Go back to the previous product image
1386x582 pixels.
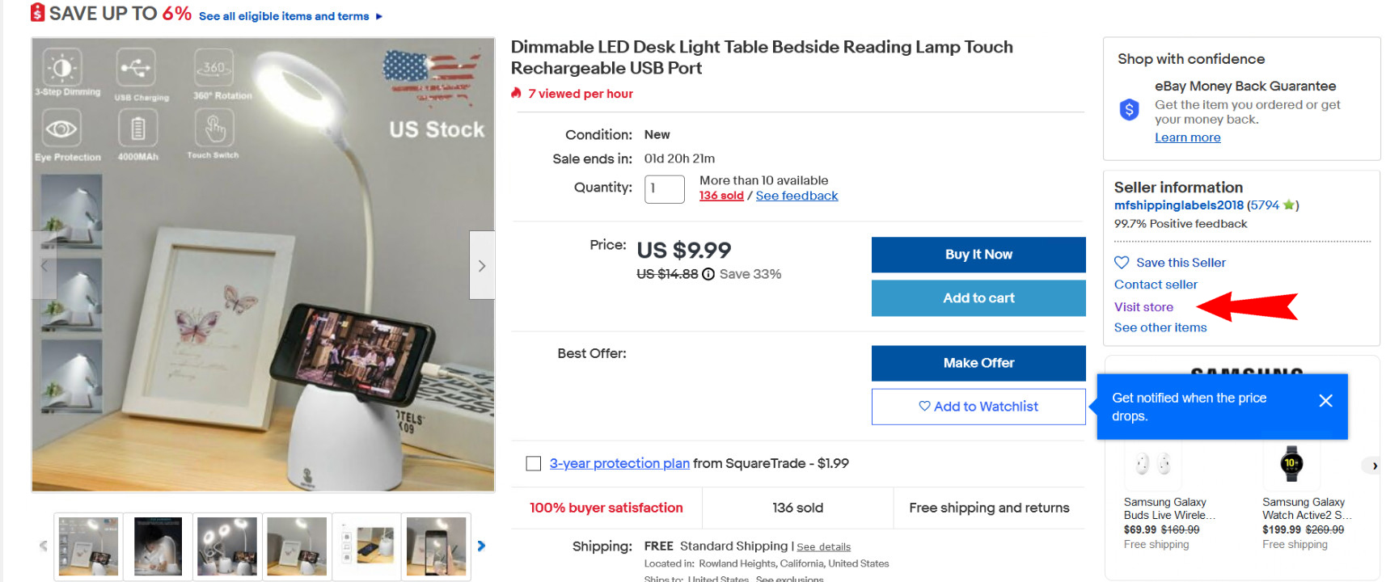44,265
